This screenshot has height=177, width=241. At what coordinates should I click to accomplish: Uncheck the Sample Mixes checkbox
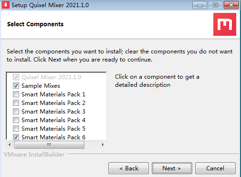click(x=16, y=86)
